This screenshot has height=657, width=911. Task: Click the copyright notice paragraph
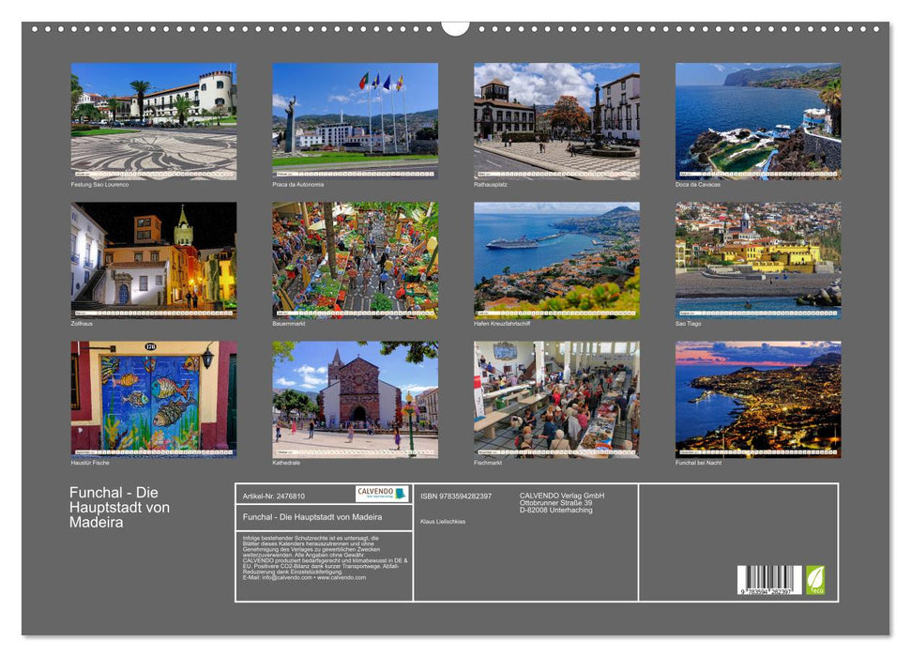tap(326, 558)
